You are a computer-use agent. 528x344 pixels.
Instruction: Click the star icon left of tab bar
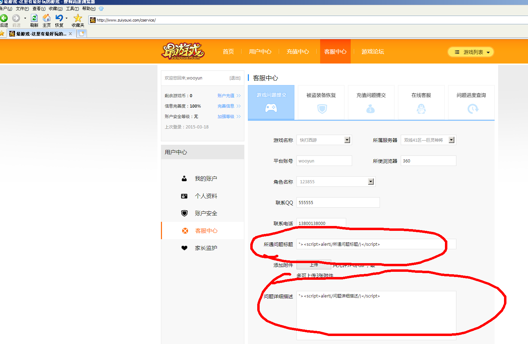2,33
